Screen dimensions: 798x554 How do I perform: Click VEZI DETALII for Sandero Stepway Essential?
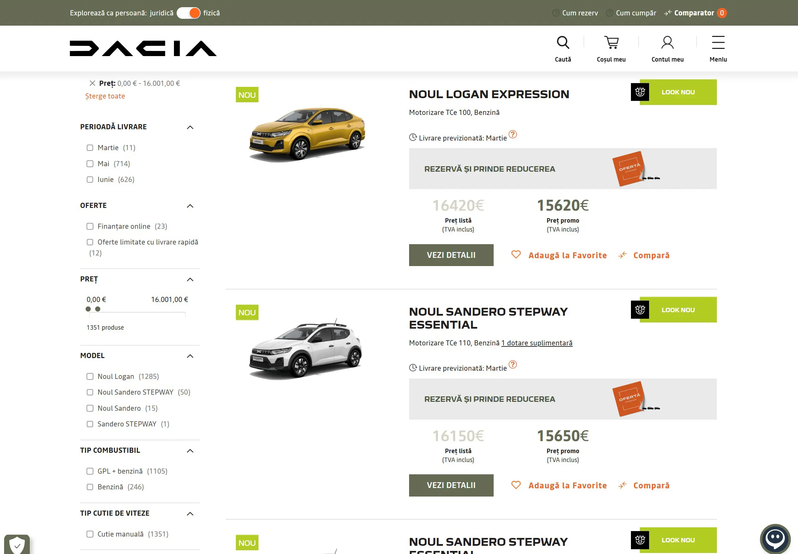point(451,485)
